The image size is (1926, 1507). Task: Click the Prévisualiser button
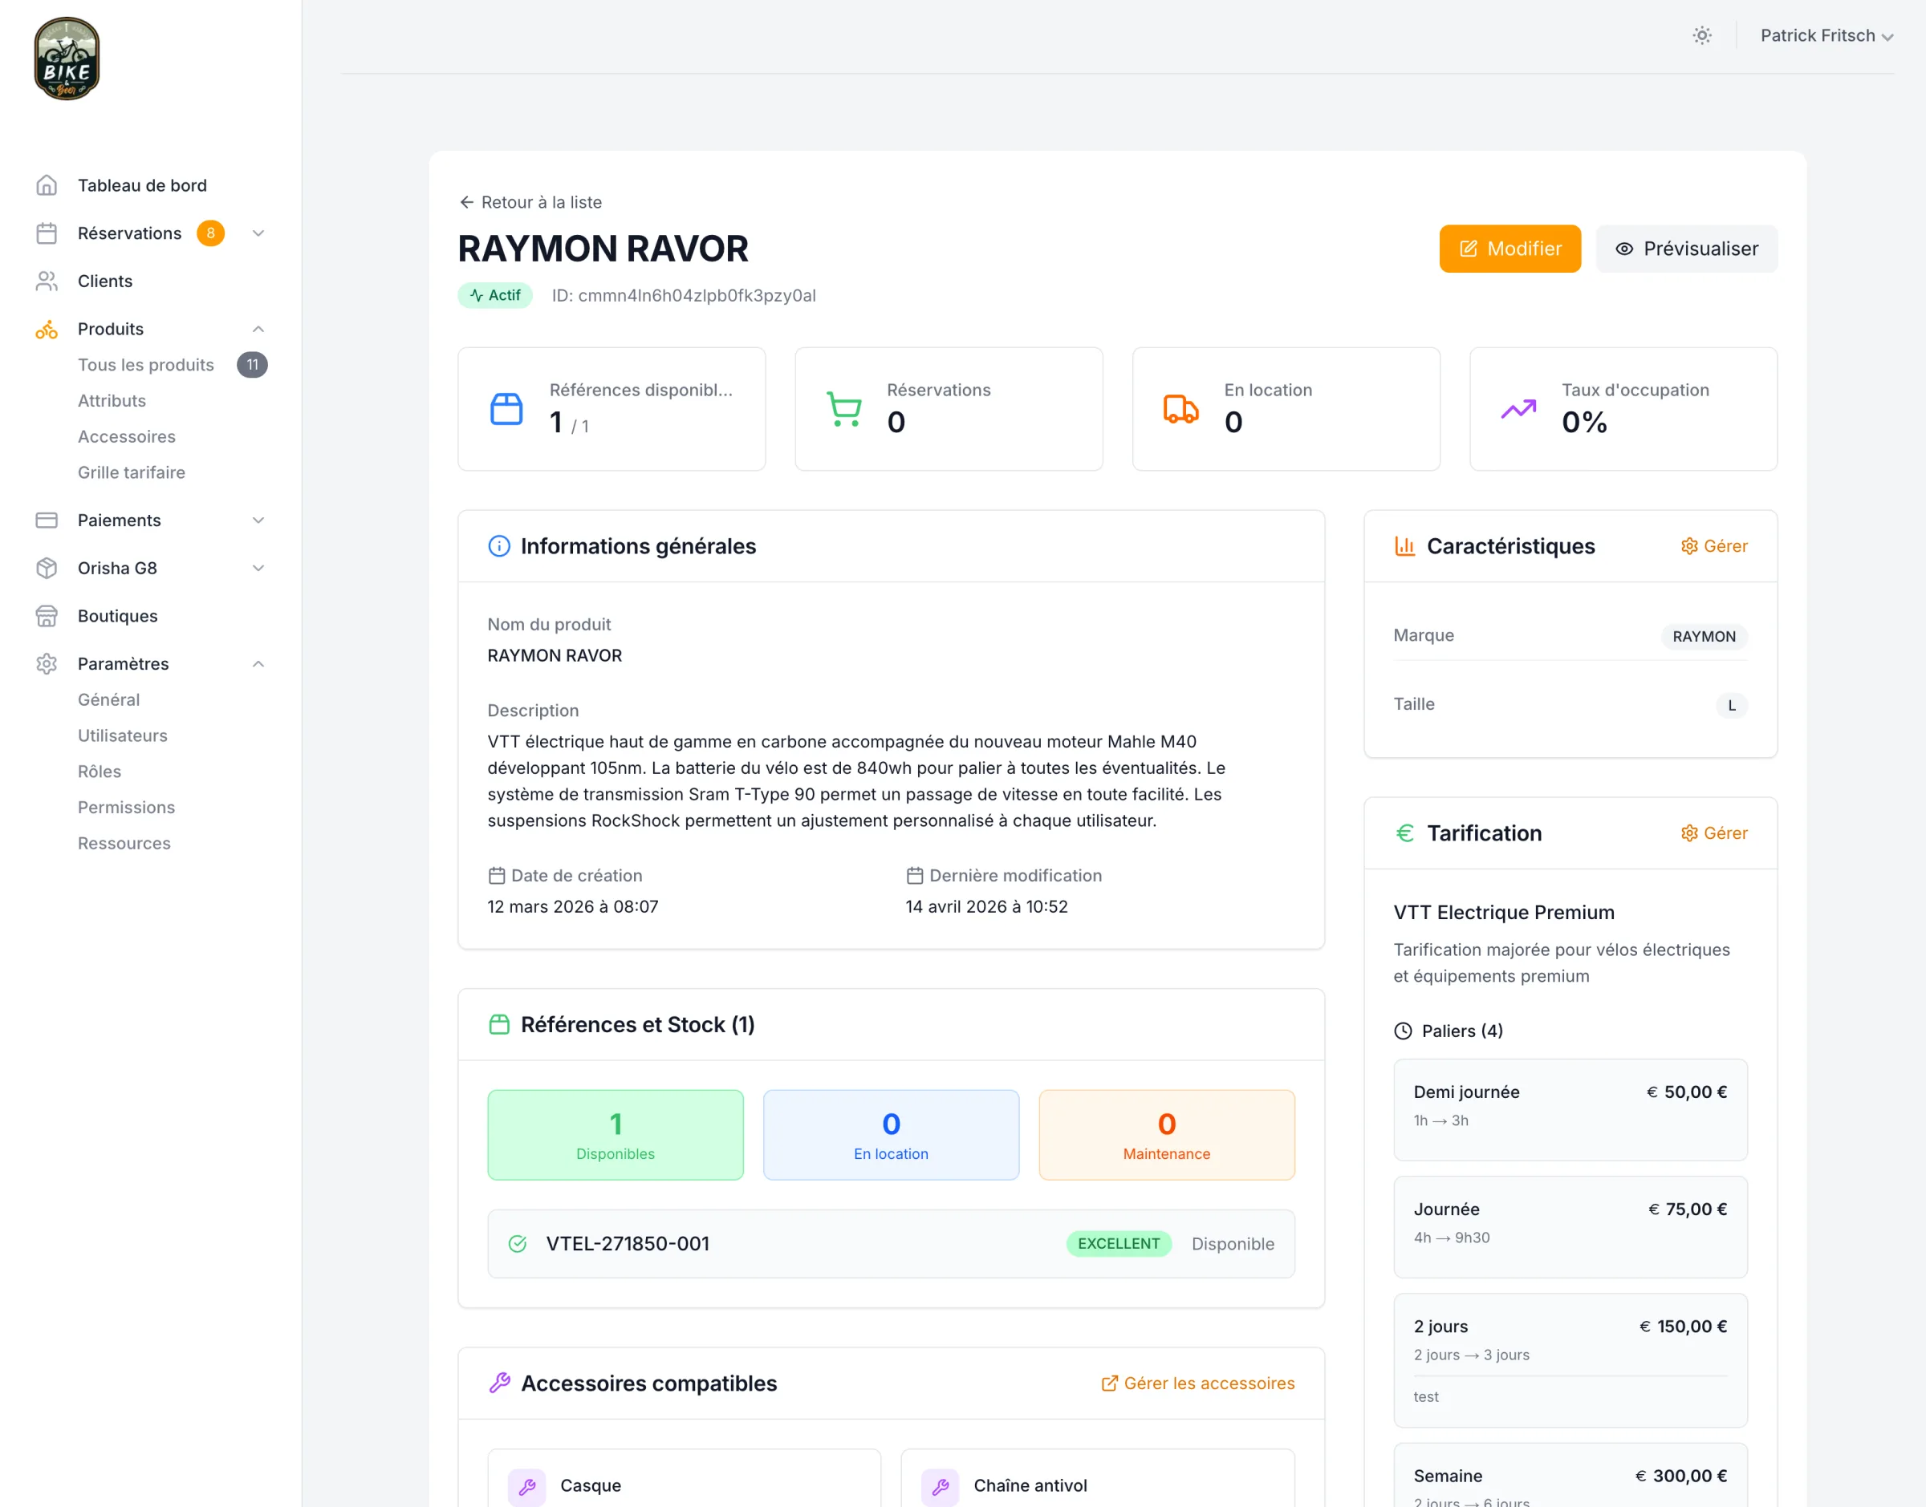(1687, 249)
